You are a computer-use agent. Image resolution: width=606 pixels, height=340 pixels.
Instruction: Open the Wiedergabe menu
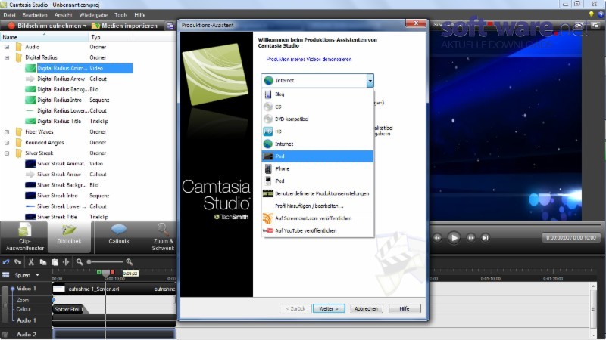tap(93, 14)
